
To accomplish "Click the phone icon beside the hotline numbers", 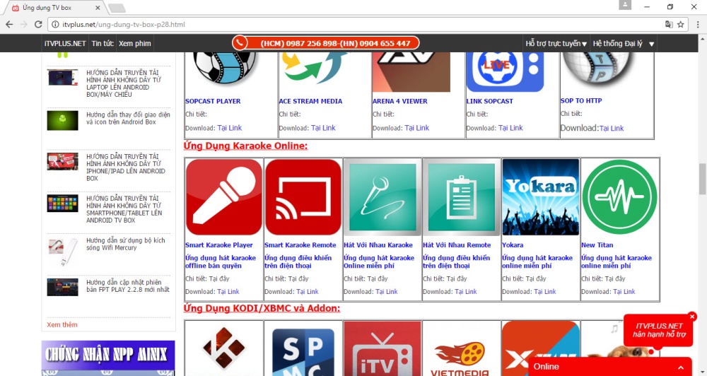I will pos(240,43).
